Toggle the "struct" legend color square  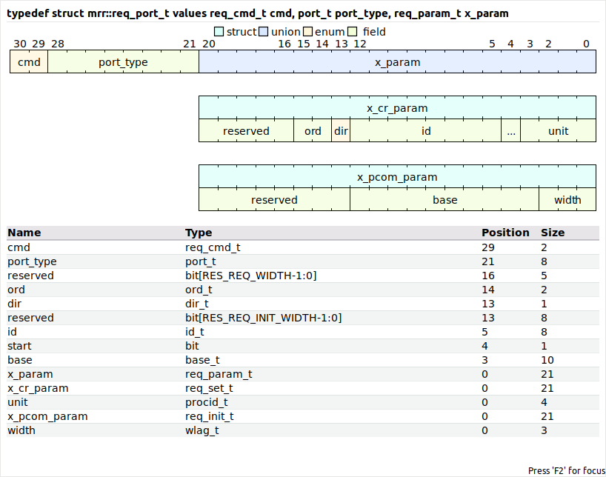click(219, 32)
